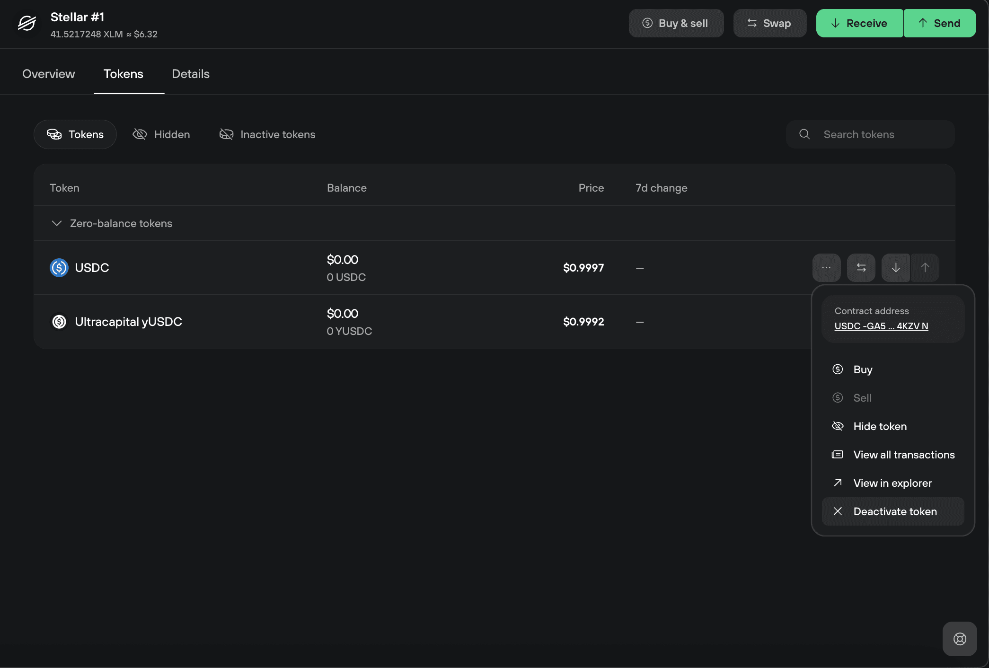
Task: Click the USDC token name
Action: (x=92, y=268)
